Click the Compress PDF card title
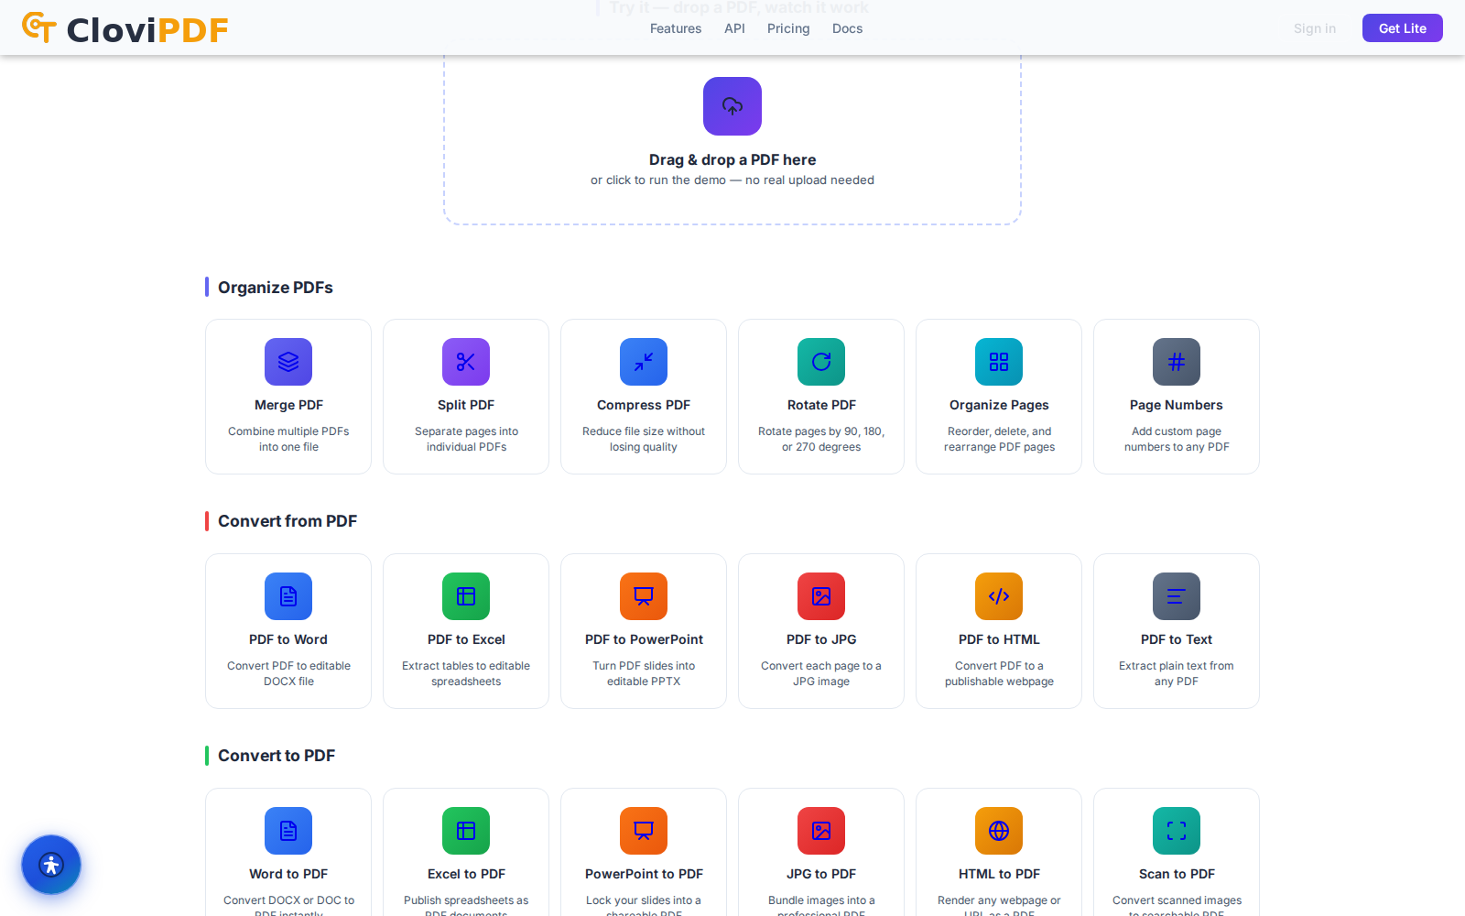The width and height of the screenshot is (1465, 916). (644, 405)
